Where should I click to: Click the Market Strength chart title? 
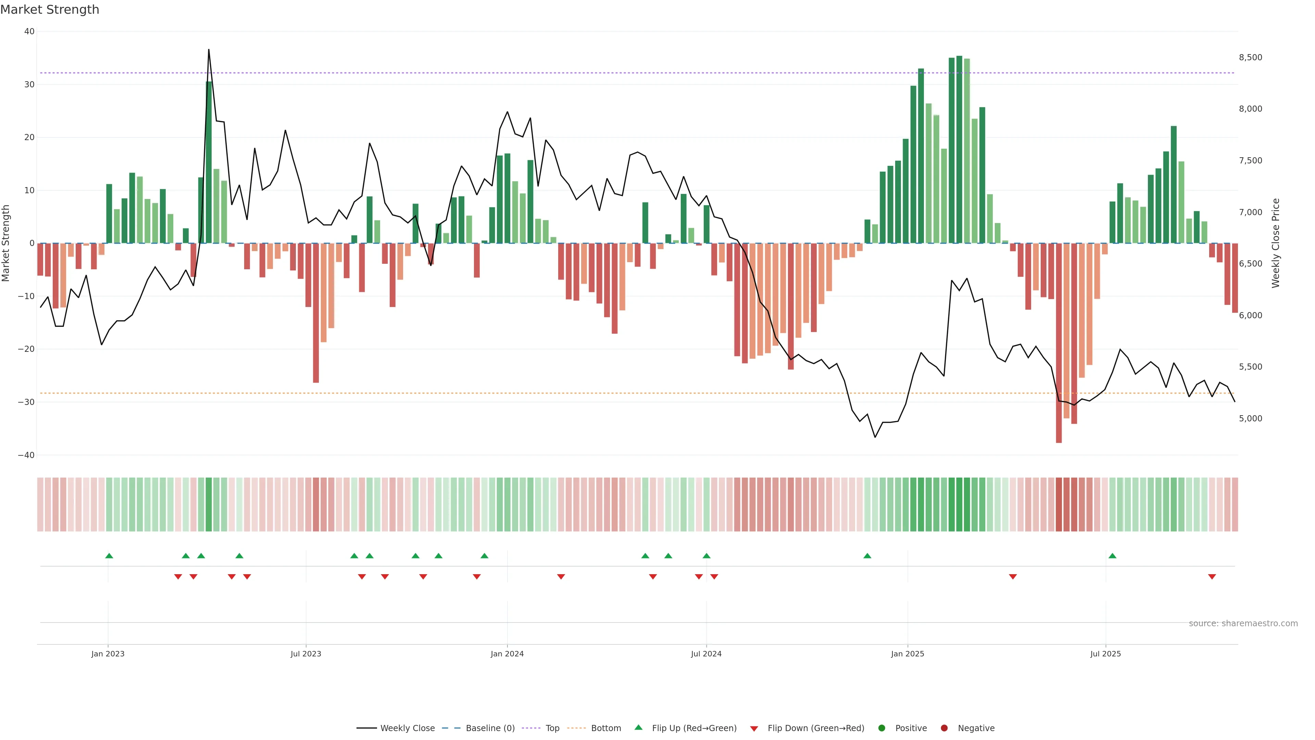[50, 10]
